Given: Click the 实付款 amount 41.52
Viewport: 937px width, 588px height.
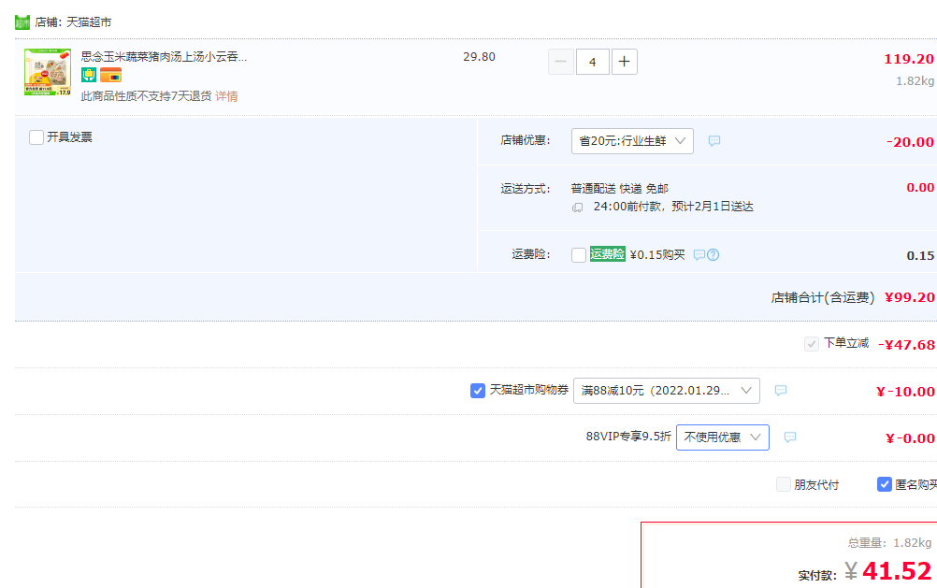Looking at the screenshot, I should (x=897, y=571).
